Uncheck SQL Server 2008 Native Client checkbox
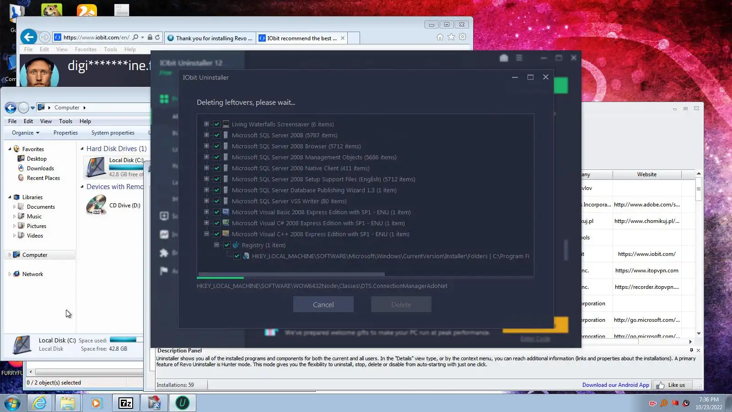The width and height of the screenshot is (732, 412). [217, 168]
